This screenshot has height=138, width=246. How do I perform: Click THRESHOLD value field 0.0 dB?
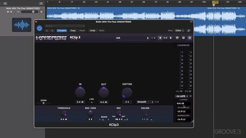click(64, 119)
